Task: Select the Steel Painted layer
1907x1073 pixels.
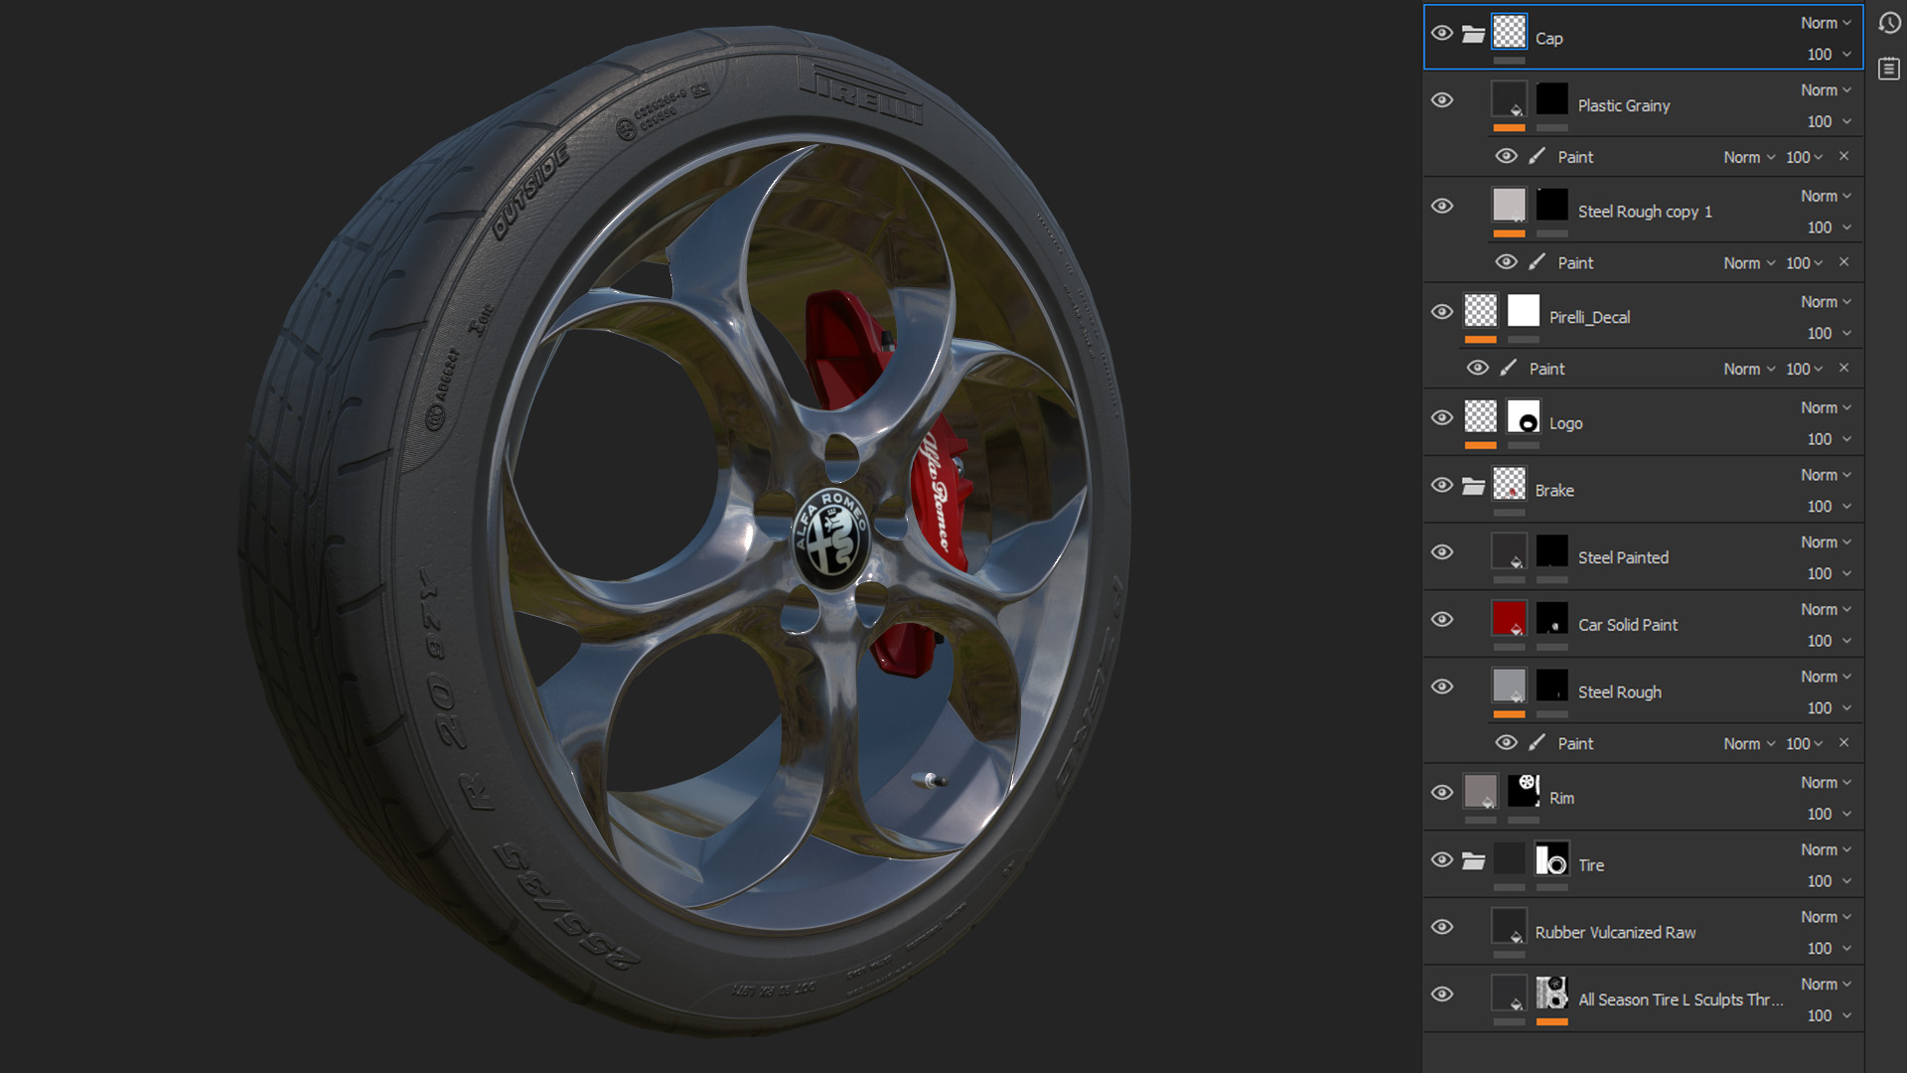Action: 1623,557
